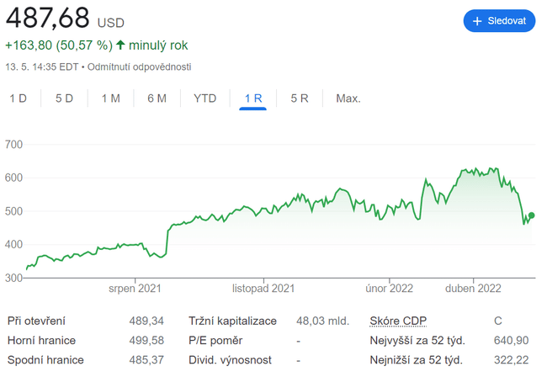Click the Tržní kapitalizace label
The width and height of the screenshot is (547, 377).
(x=234, y=321)
